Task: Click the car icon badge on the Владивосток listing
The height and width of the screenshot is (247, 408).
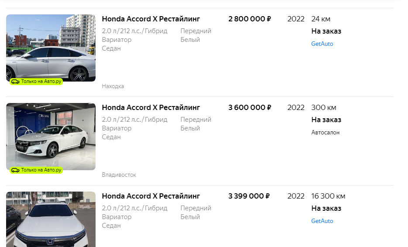Action: (15, 170)
